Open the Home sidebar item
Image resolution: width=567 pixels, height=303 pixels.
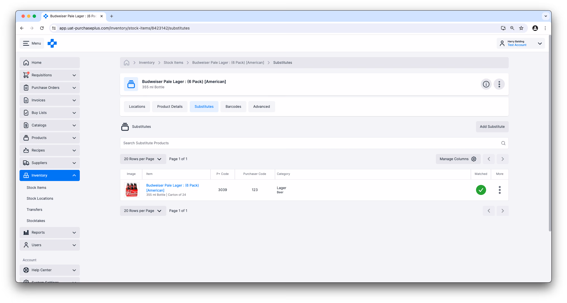point(50,63)
